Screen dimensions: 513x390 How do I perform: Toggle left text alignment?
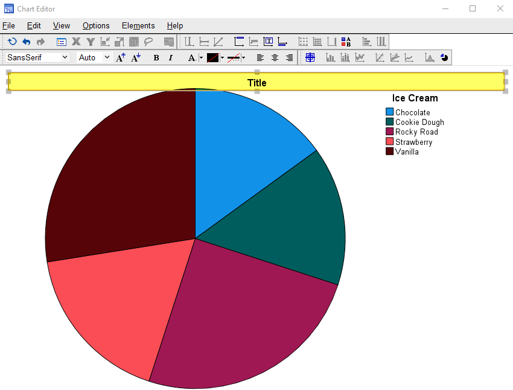point(260,57)
